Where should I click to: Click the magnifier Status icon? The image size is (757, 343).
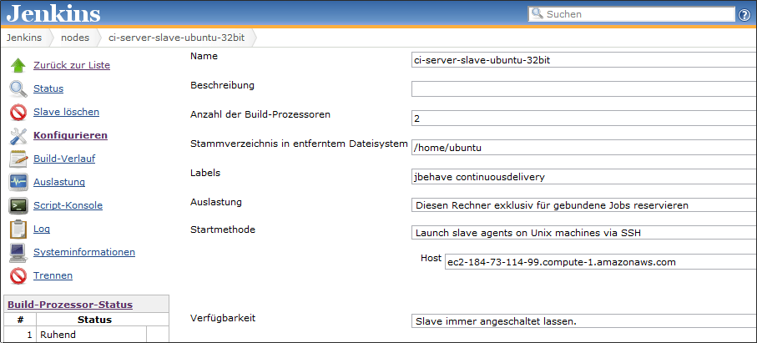tap(18, 89)
